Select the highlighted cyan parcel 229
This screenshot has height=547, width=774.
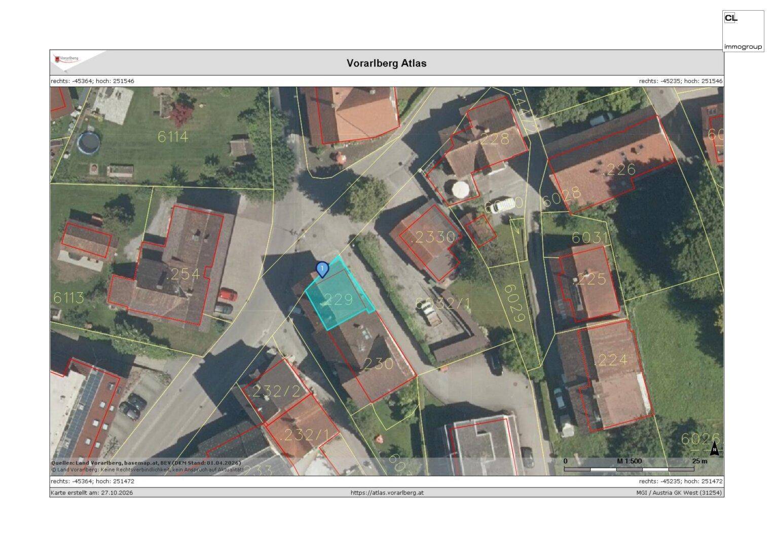tap(340, 294)
